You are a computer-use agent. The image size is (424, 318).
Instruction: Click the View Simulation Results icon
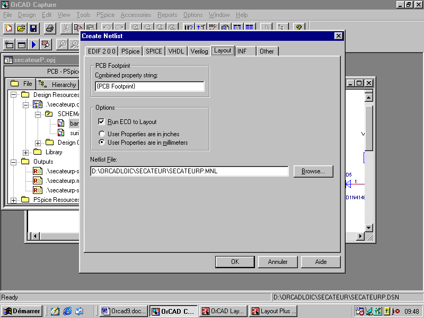pos(46,45)
